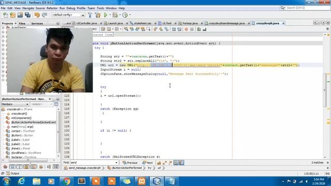Click the Comment lines editor icon

tap(199, 29)
